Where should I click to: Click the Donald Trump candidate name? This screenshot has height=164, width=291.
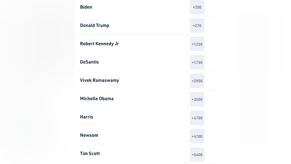(x=95, y=25)
